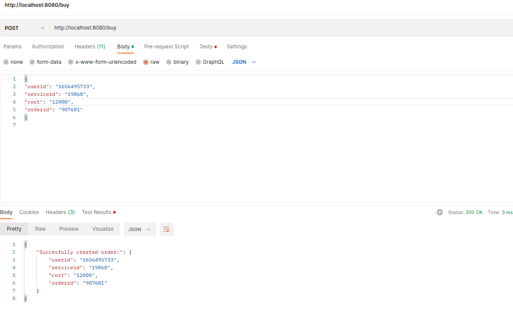View response Cookies tab
This screenshot has height=336, width=513.
(29, 212)
